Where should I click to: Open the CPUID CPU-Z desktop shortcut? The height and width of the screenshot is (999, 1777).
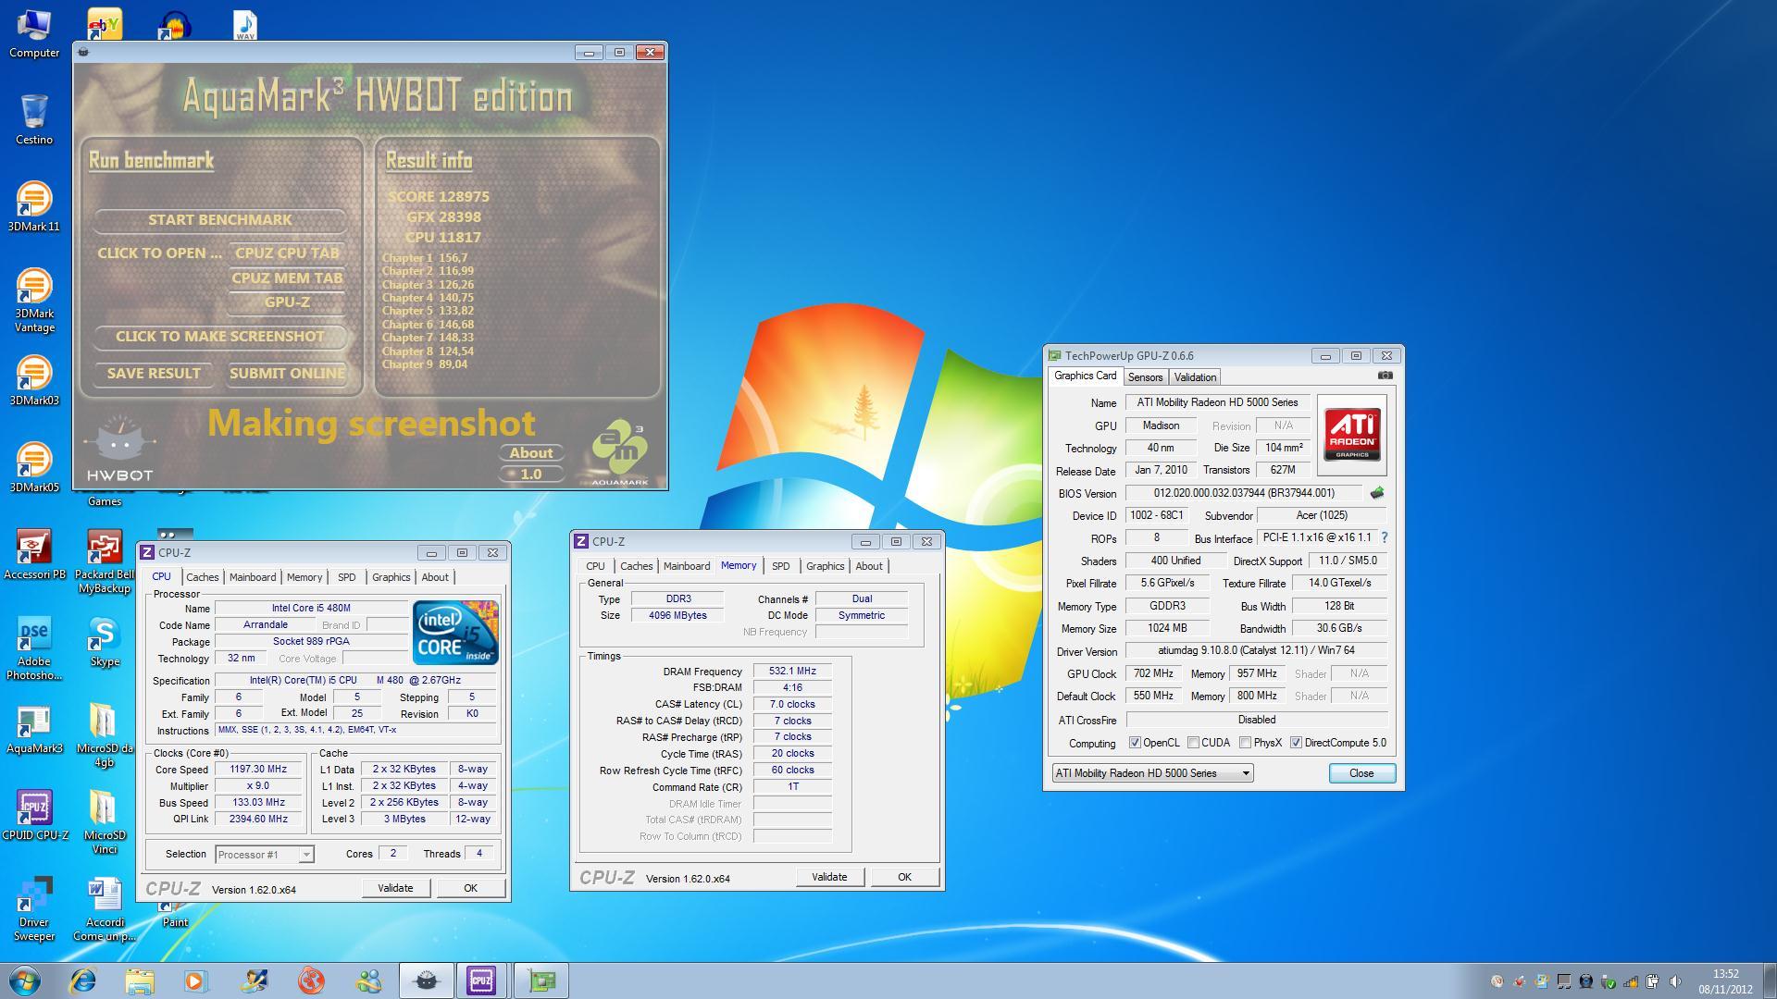coord(34,815)
